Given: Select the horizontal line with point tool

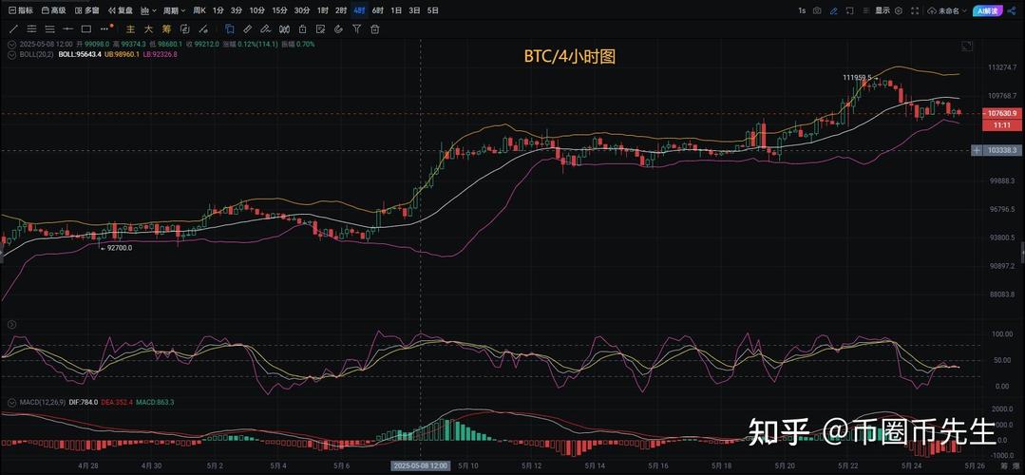Looking at the screenshot, I should [68, 29].
